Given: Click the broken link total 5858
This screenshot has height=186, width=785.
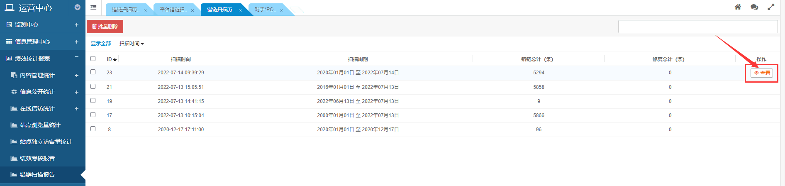Looking at the screenshot, I should 539,87.
